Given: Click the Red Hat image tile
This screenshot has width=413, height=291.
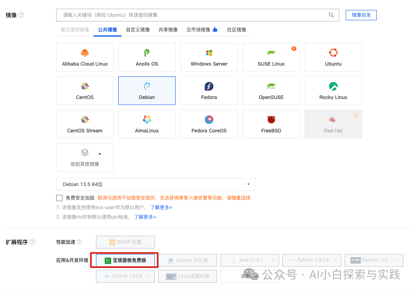Looking at the screenshot, I should click(x=333, y=124).
